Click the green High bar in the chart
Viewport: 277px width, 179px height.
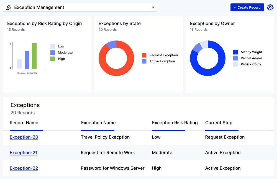tap(34, 55)
